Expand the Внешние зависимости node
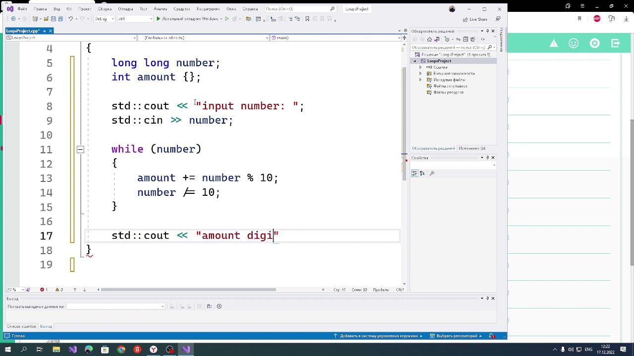634x356 pixels. (421, 74)
